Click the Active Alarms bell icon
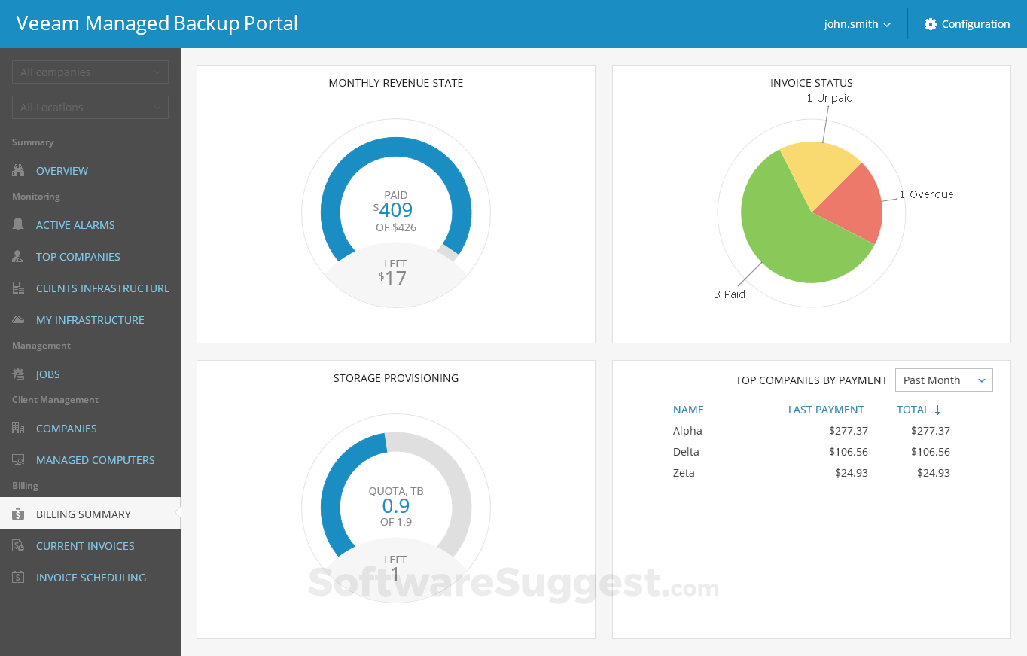The width and height of the screenshot is (1027, 656). click(18, 225)
